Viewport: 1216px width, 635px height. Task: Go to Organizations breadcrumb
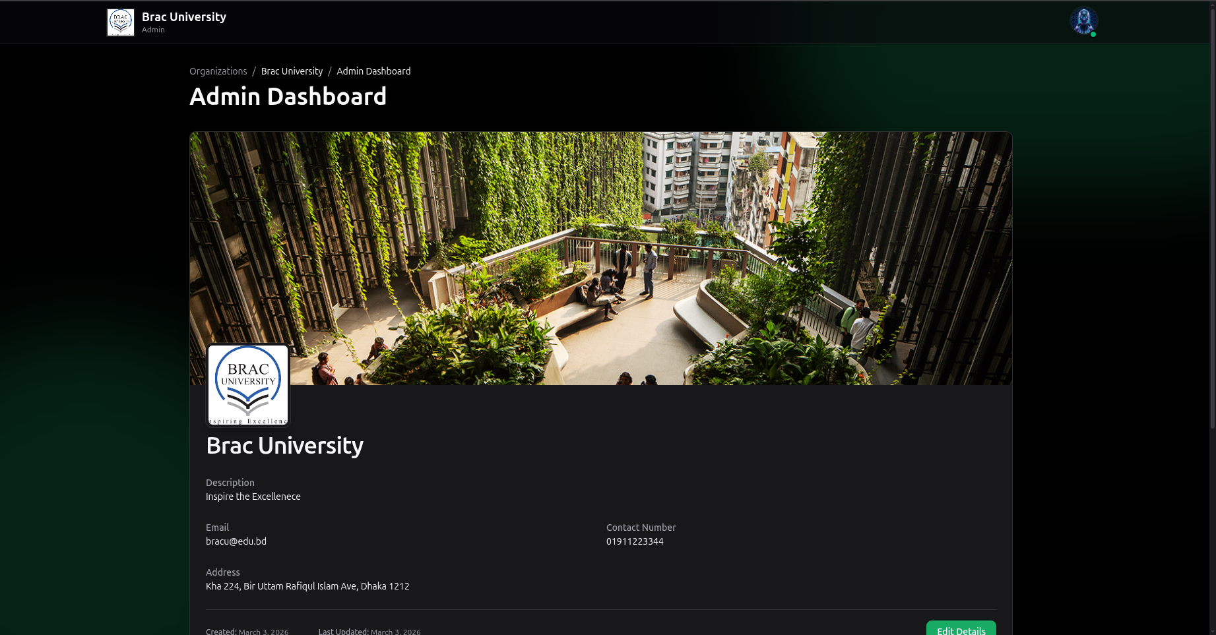pyautogui.click(x=218, y=71)
